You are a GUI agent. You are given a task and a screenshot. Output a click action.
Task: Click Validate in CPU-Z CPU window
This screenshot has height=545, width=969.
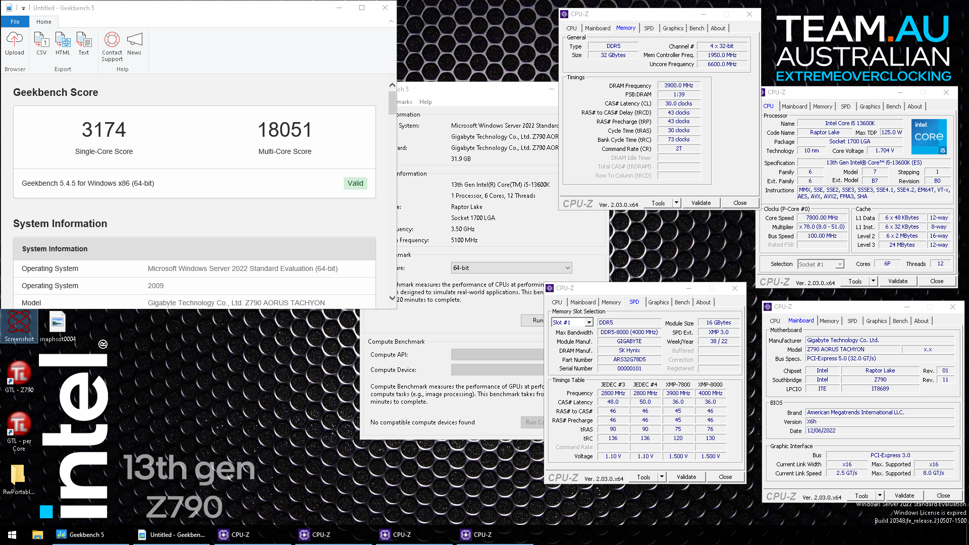[898, 281]
